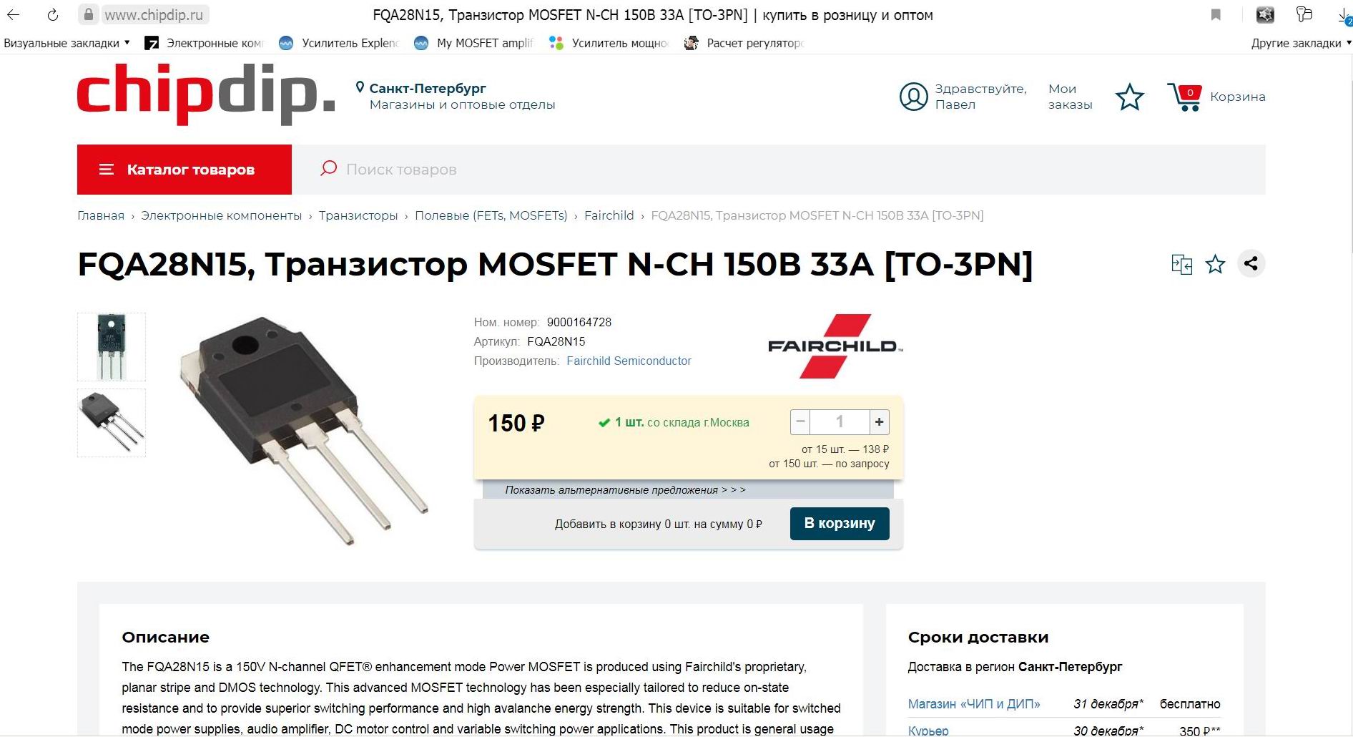1353x737 pixels.
Task: Open Каталог товаров menu
Action: (x=184, y=170)
